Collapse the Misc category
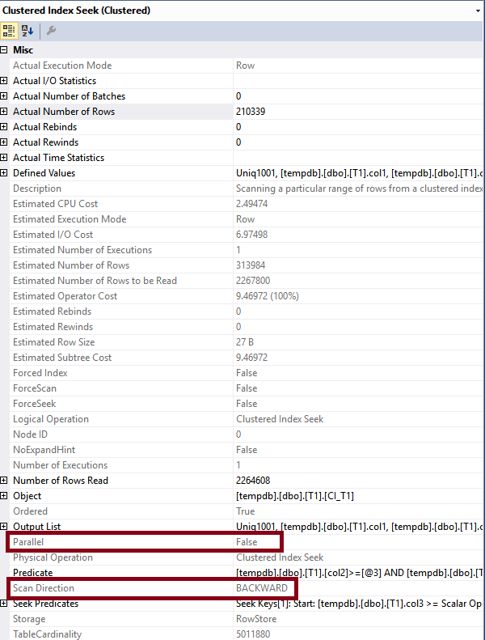The width and height of the screenshot is (485, 640). click(x=5, y=50)
